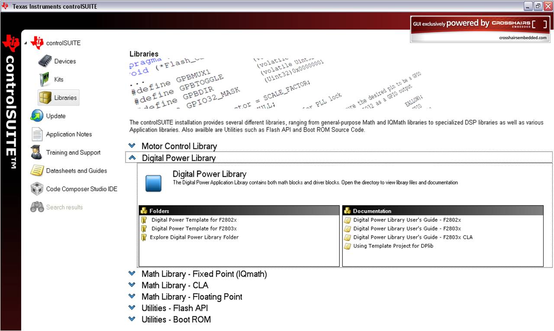Restore down the controlSUITE window
Image resolution: width=554 pixels, height=331 pixels.
pyautogui.click(x=538, y=6)
